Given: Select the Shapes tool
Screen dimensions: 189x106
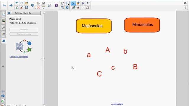Looking at the screenshot, I should coord(78,3).
